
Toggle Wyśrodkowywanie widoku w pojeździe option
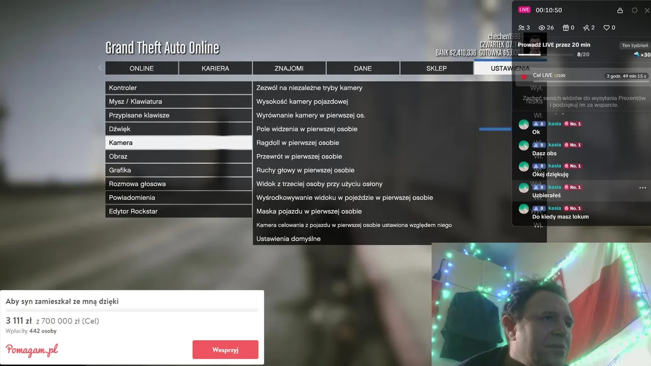(400, 197)
